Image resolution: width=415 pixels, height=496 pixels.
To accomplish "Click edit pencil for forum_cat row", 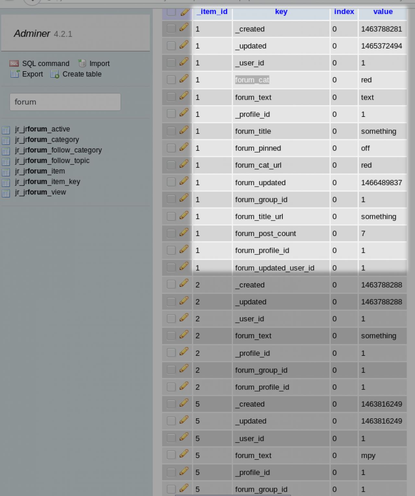I will 184,79.
